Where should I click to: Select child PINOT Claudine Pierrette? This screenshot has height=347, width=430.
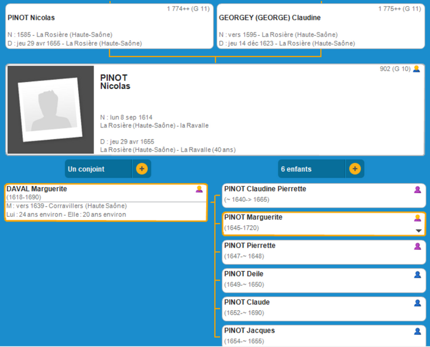coord(265,189)
